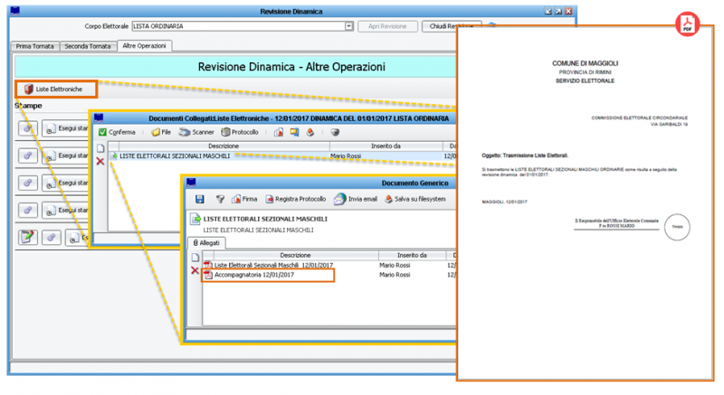
Task: Click Salva su filesystem in the toolbar
Action: [x=414, y=199]
